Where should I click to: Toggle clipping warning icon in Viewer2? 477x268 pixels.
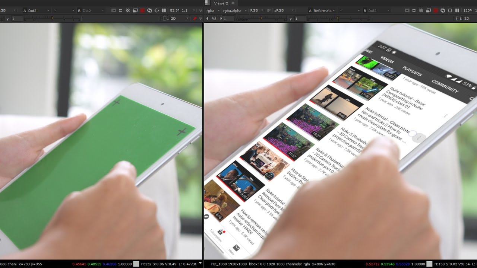[x=407, y=11]
